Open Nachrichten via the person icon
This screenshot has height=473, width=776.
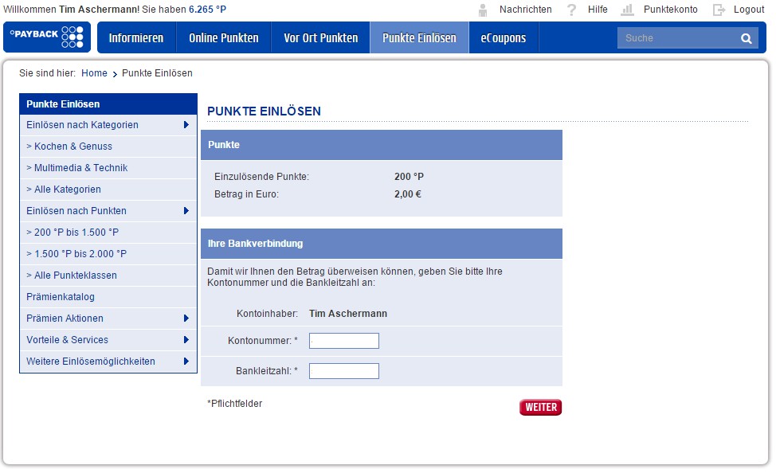point(483,10)
